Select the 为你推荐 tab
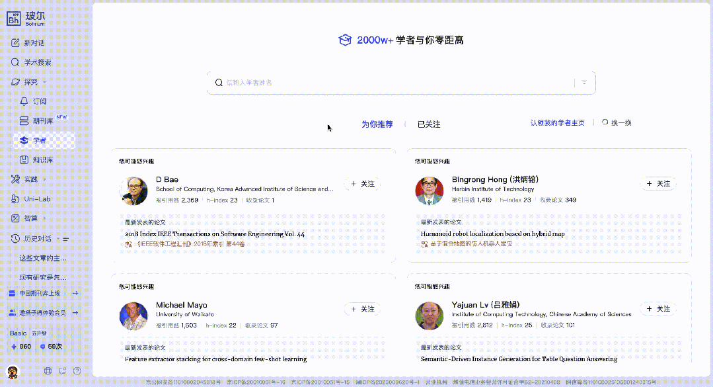 coord(377,124)
